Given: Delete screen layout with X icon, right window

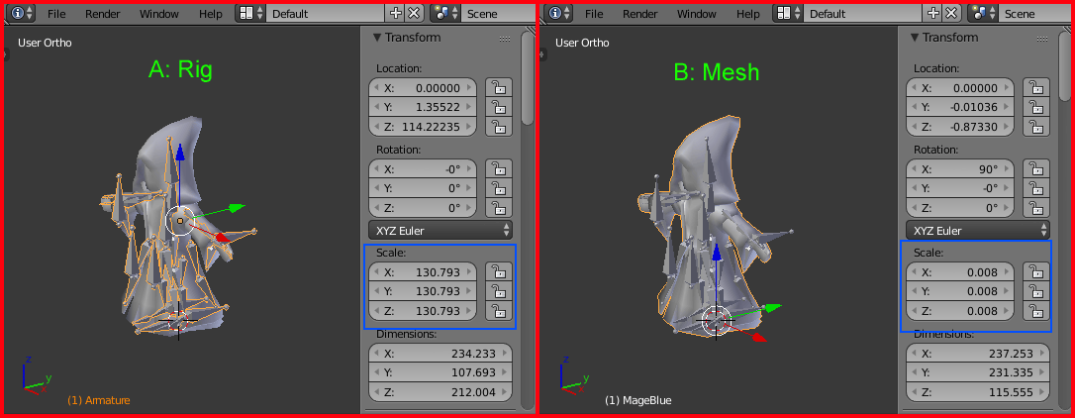Looking at the screenshot, I should tap(951, 13).
